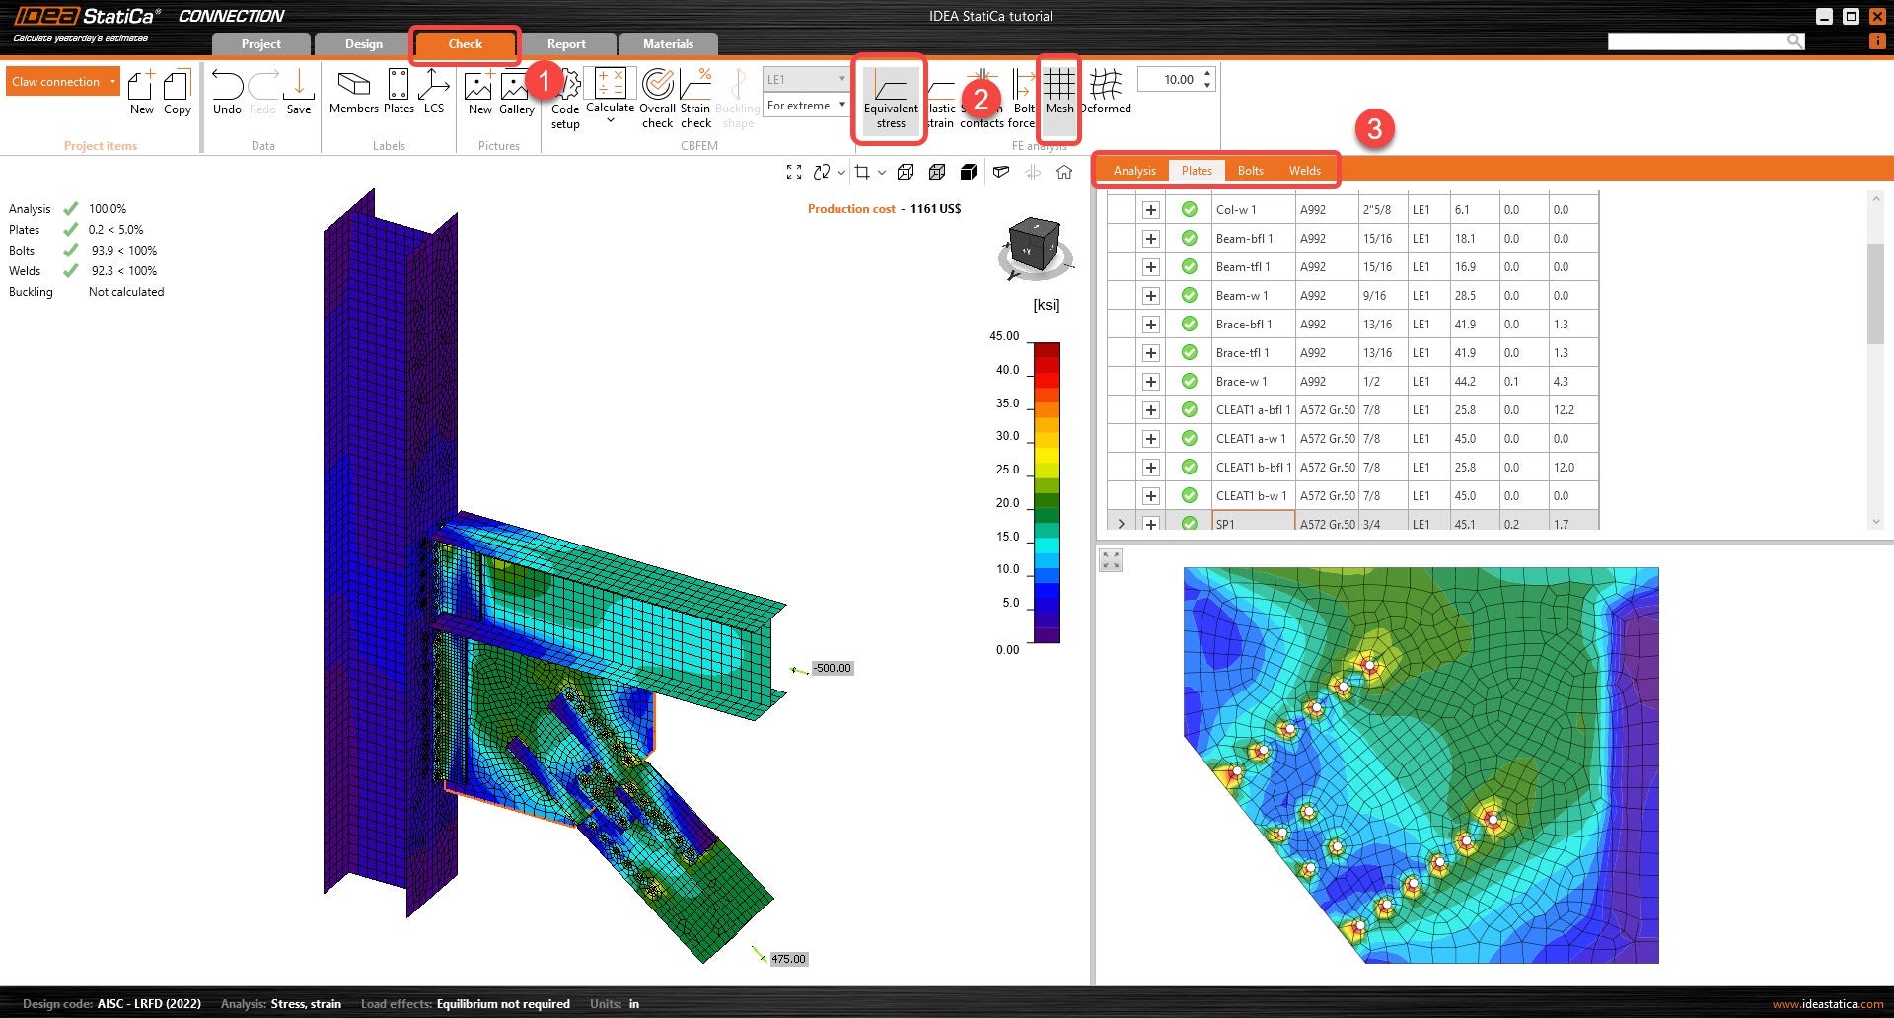Image resolution: width=1894 pixels, height=1018 pixels.
Task: Toggle Equivalent stress display
Action: pyautogui.click(x=890, y=98)
